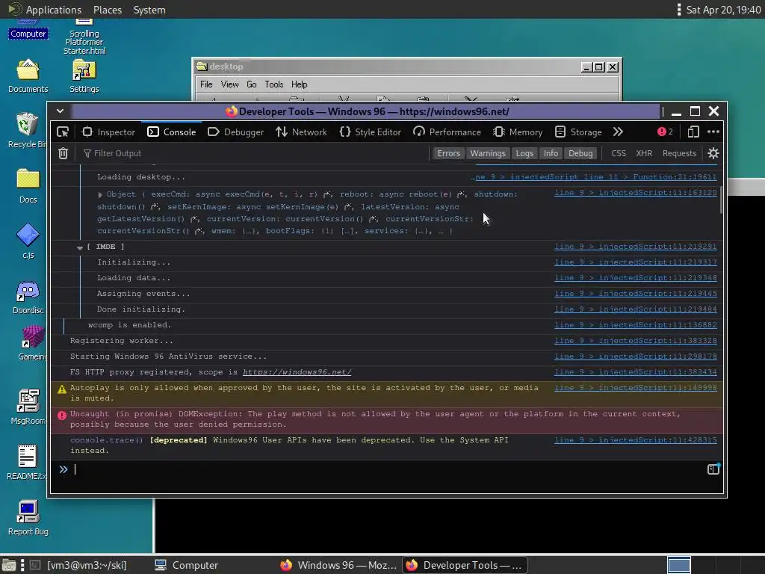Expand the logged Object entry triangle

click(100, 195)
